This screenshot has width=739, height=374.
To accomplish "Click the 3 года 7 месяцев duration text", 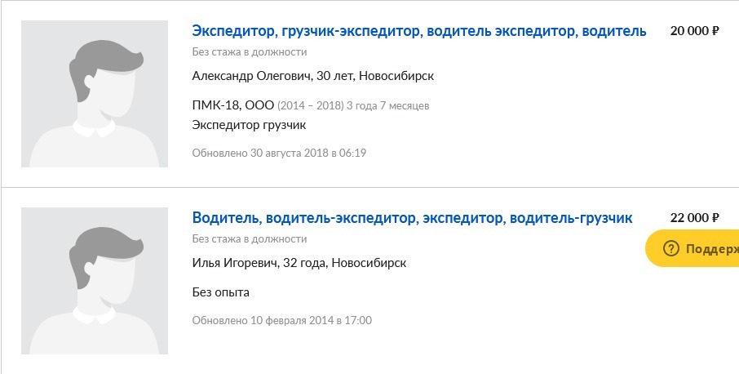I will pos(388,105).
